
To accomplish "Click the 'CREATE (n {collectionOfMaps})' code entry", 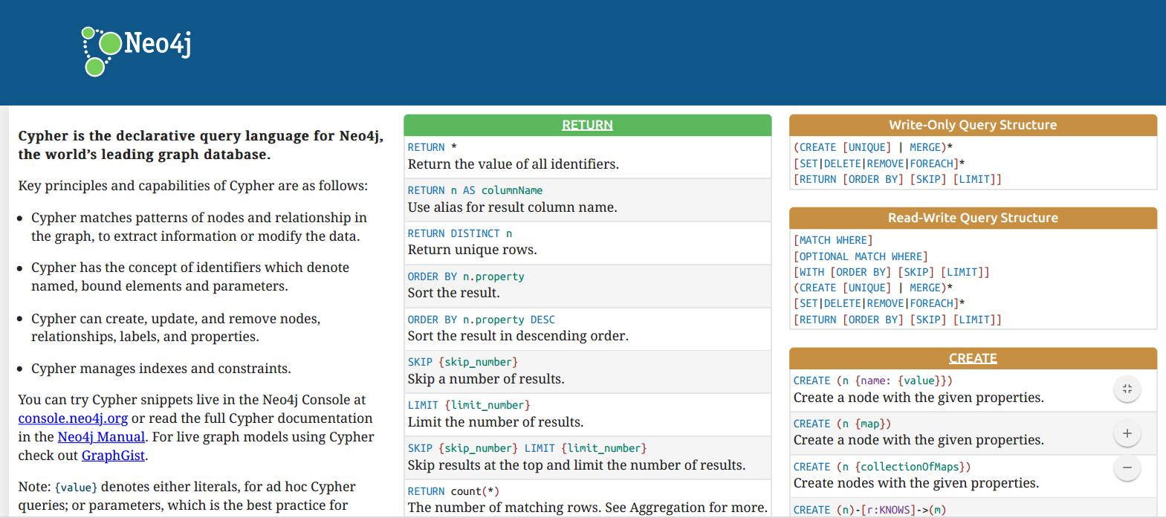I will point(882,467).
